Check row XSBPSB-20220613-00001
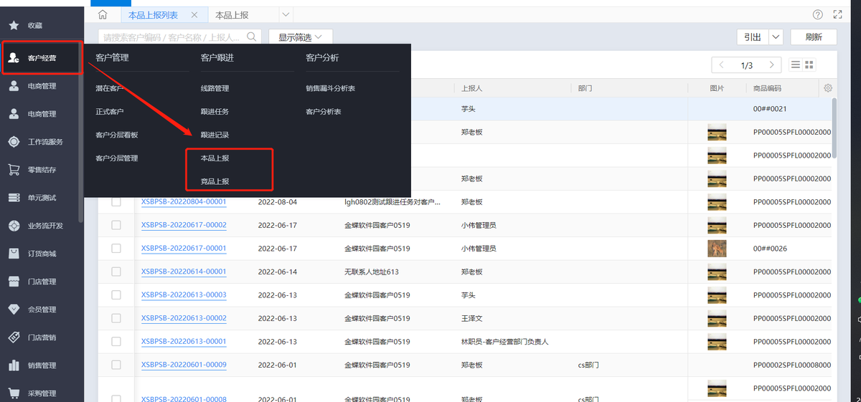This screenshot has width=861, height=402. pos(116,342)
